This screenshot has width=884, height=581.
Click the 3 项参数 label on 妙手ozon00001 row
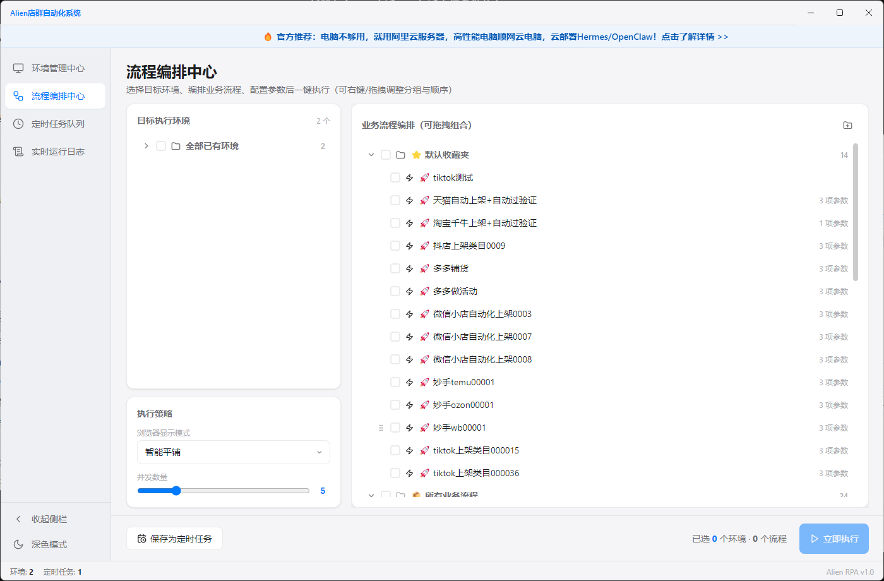click(x=833, y=405)
